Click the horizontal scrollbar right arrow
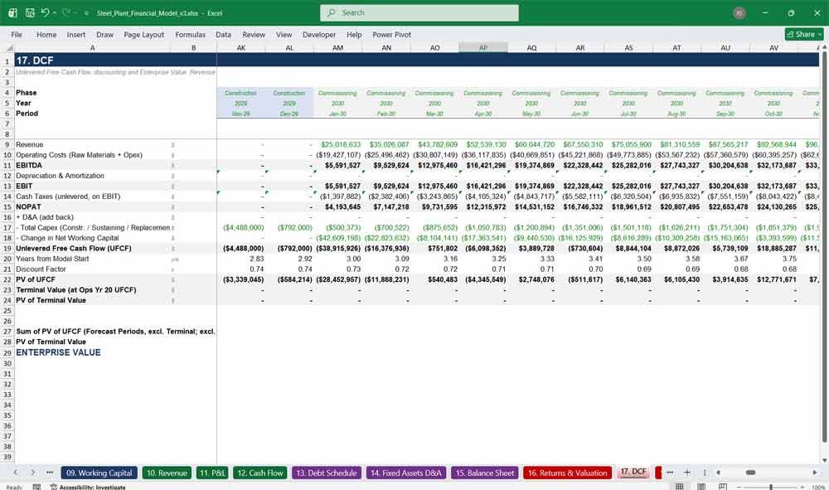This screenshot has height=490, width=829. [815, 473]
